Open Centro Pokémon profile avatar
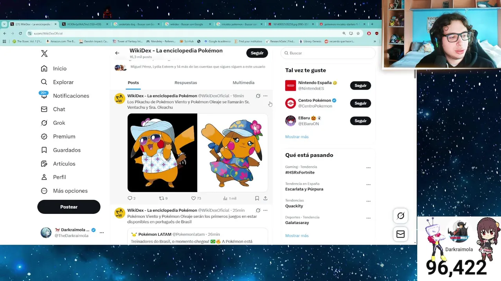Image resolution: width=501 pixels, height=281 pixels. coord(290,103)
